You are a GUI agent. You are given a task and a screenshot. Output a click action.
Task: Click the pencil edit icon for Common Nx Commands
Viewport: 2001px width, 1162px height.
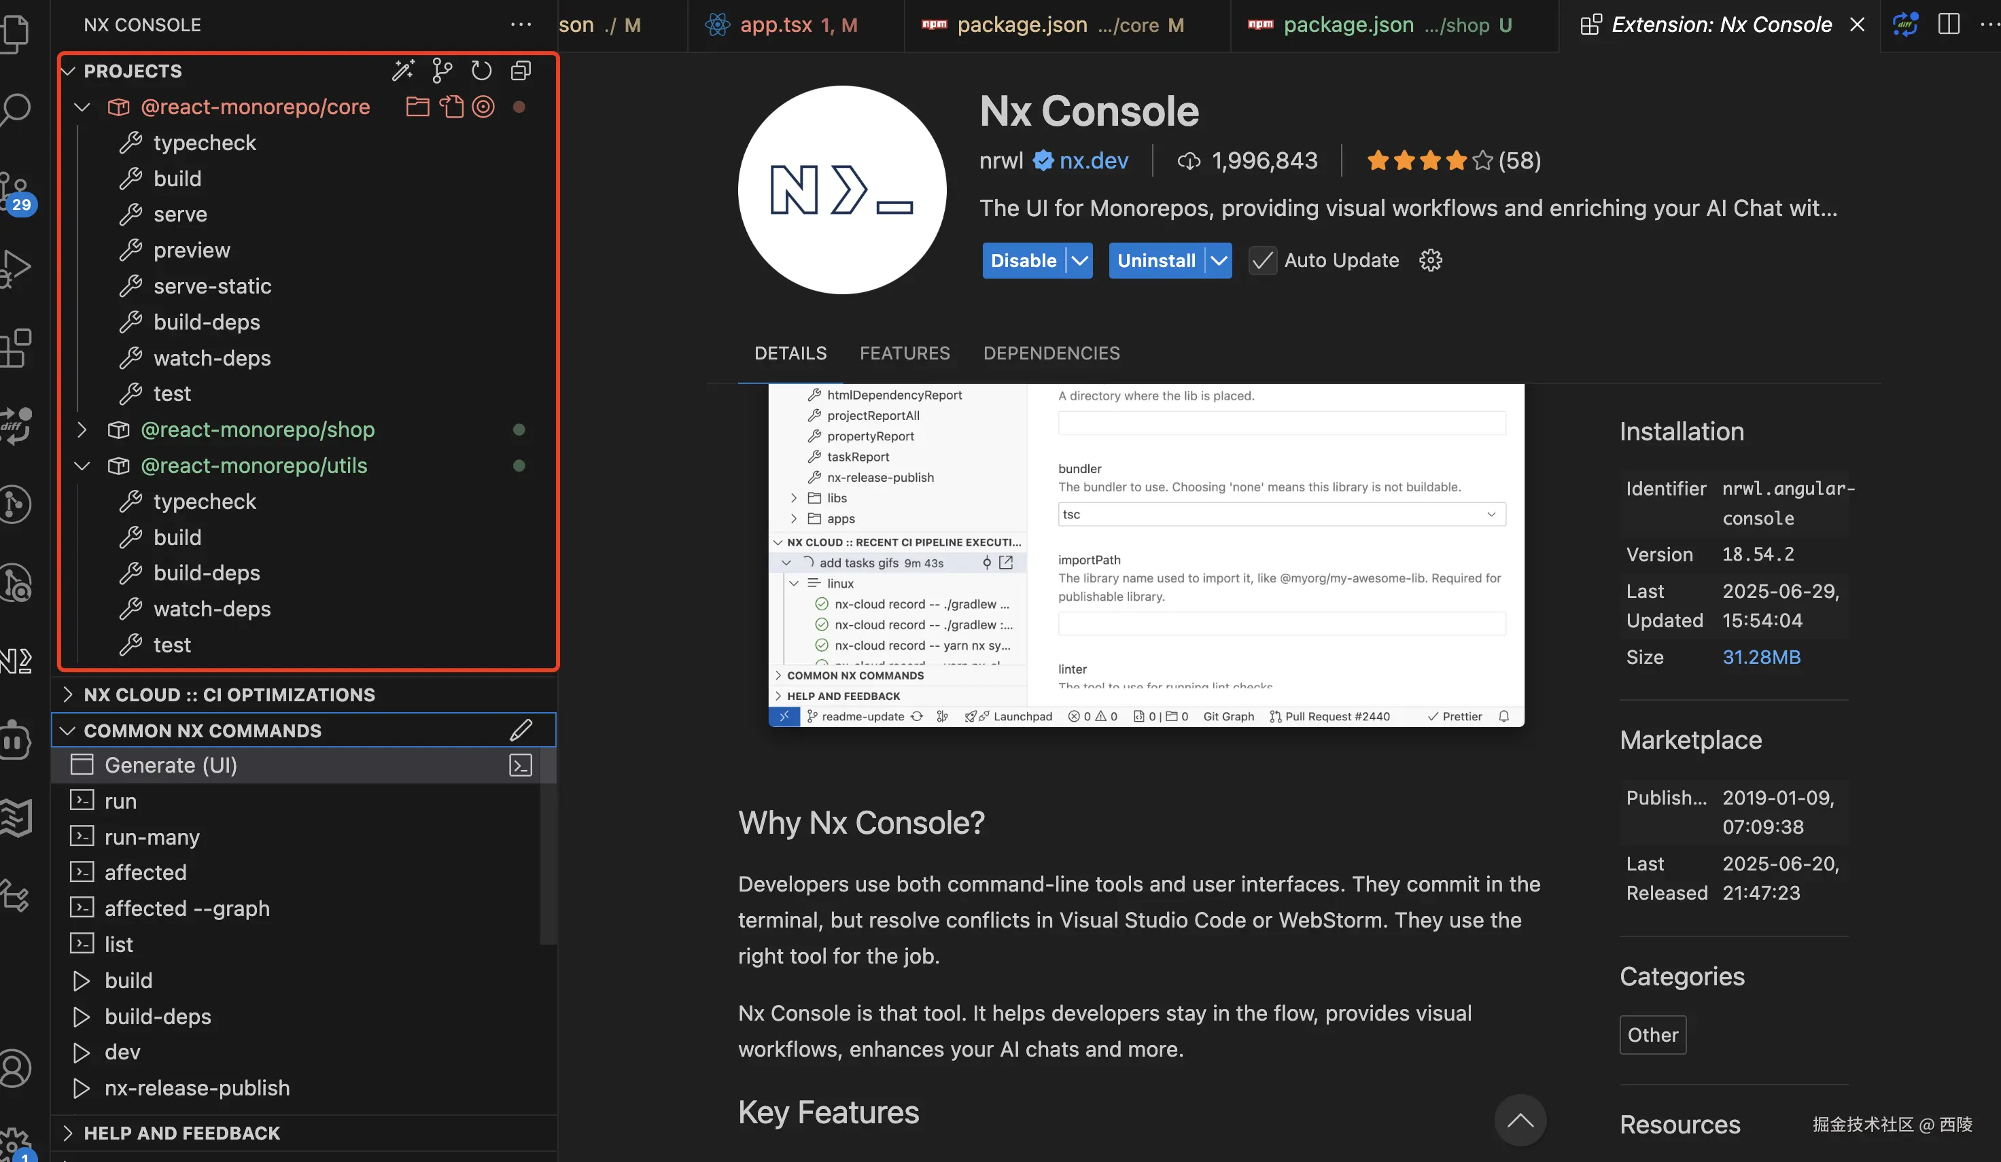(x=521, y=730)
